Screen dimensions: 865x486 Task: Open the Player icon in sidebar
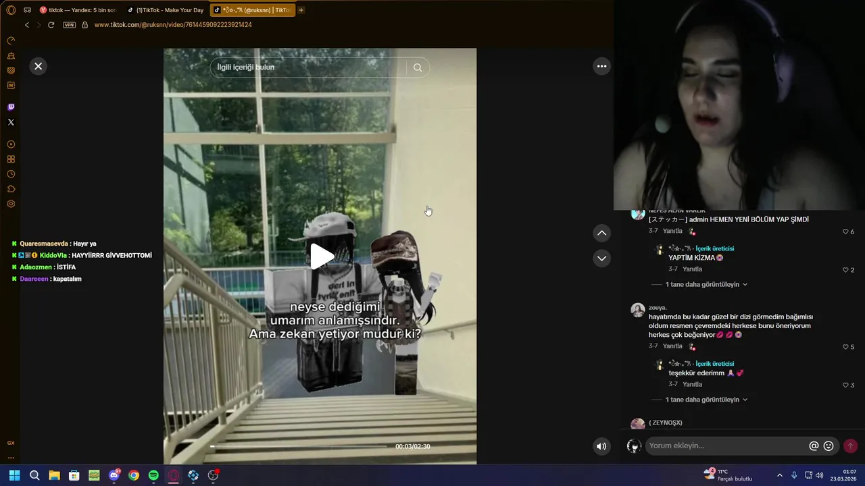click(11, 144)
